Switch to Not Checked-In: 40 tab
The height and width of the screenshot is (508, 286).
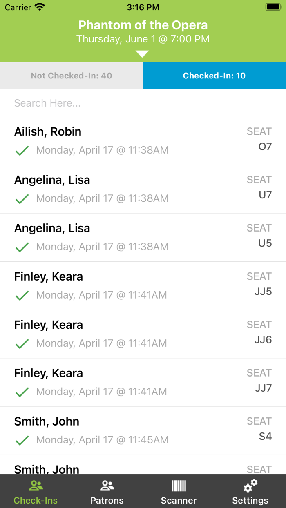click(71, 76)
